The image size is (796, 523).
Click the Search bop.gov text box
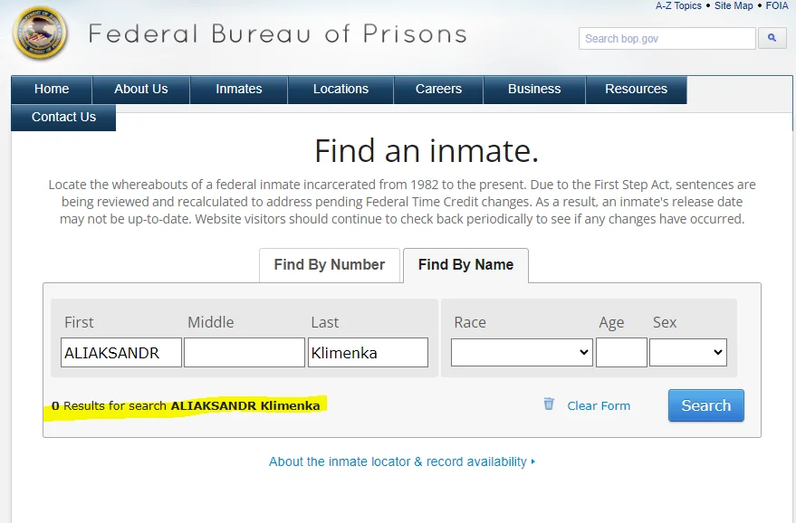pos(667,39)
